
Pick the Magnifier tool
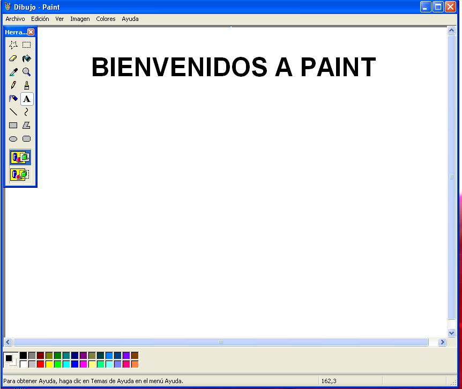pyautogui.click(x=27, y=71)
